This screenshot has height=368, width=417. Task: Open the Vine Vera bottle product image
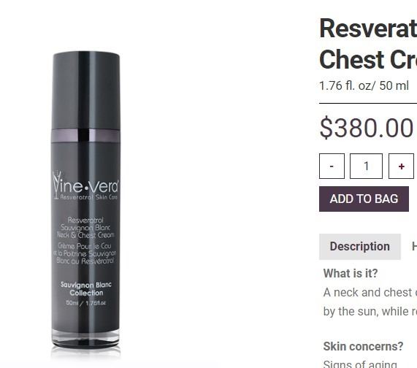pyautogui.click(x=85, y=201)
